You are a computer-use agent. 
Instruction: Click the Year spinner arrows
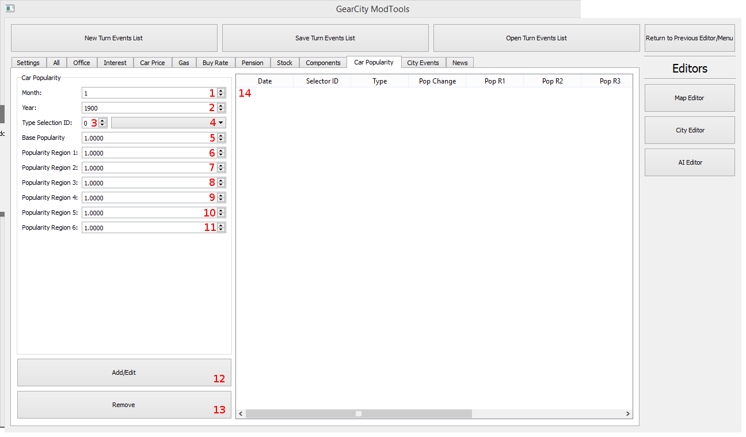[221, 108]
